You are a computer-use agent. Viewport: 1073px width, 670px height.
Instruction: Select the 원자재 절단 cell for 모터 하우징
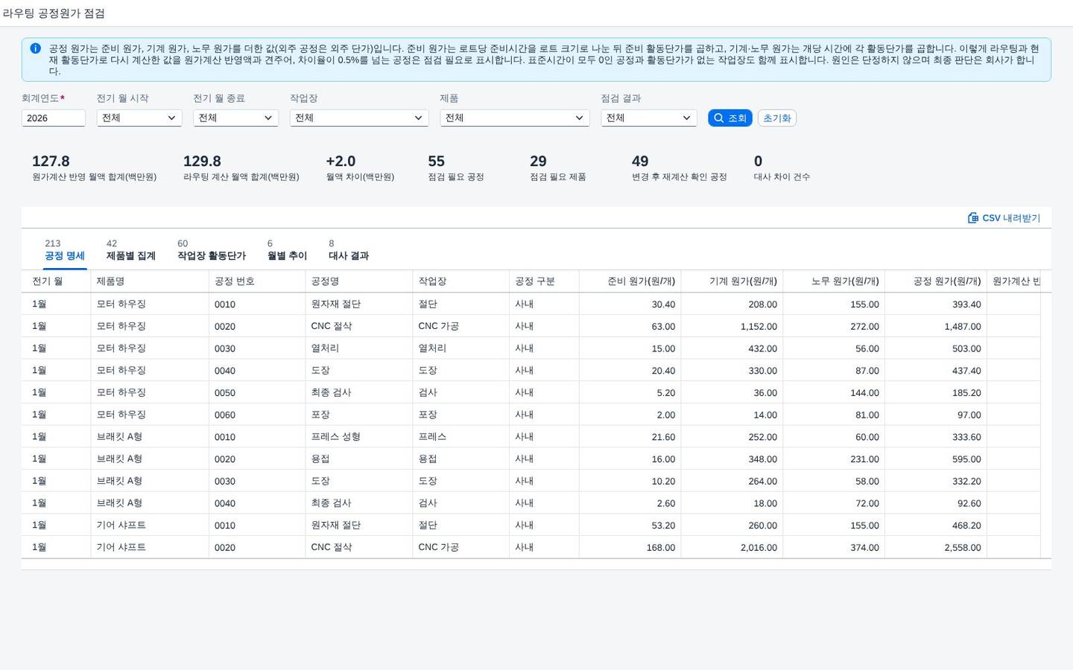click(359, 304)
